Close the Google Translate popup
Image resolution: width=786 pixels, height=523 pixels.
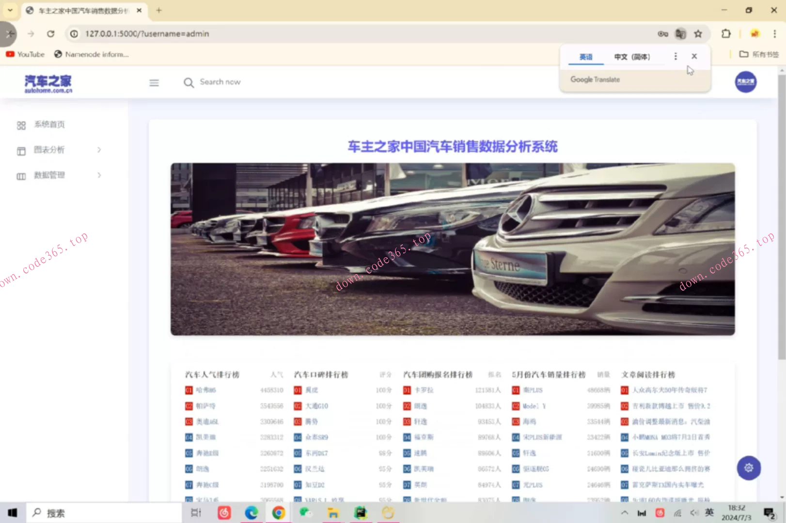click(694, 57)
